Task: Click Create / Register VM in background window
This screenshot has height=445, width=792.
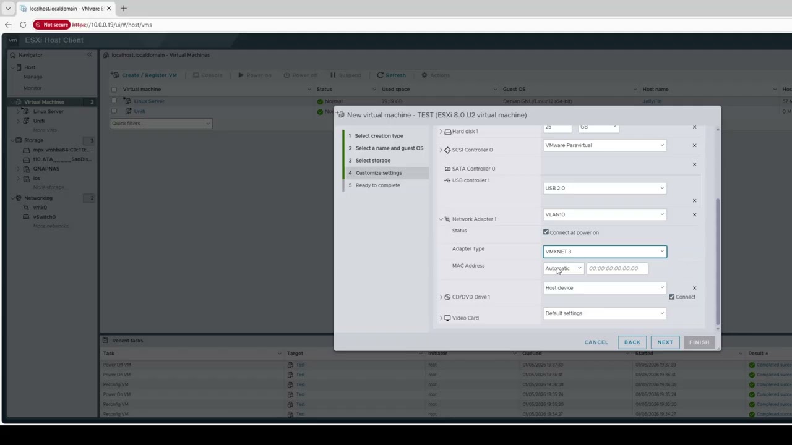Action: (144, 75)
